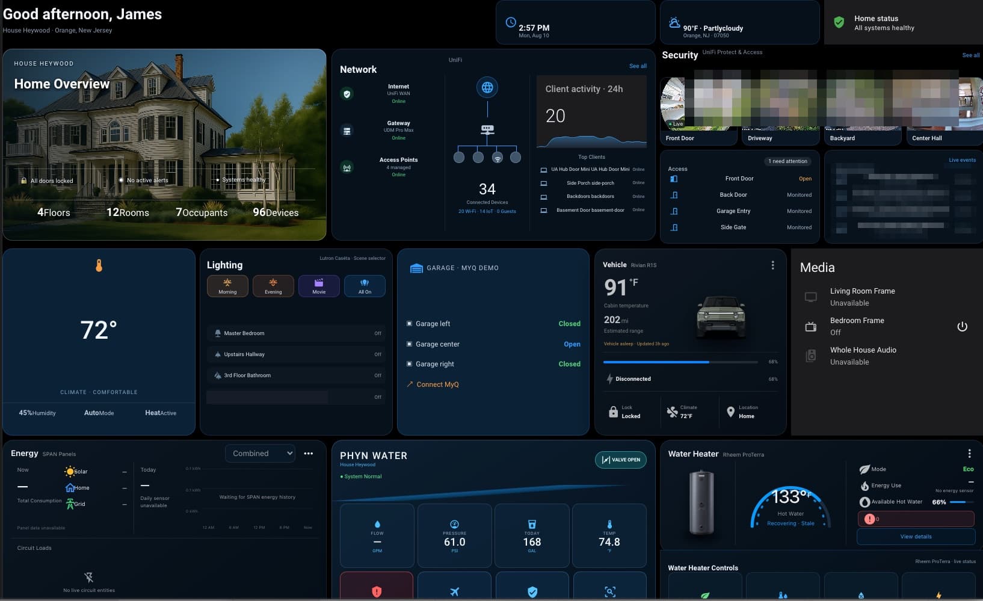Click the Available Hot Water level bar
983x601 pixels.
point(961,502)
